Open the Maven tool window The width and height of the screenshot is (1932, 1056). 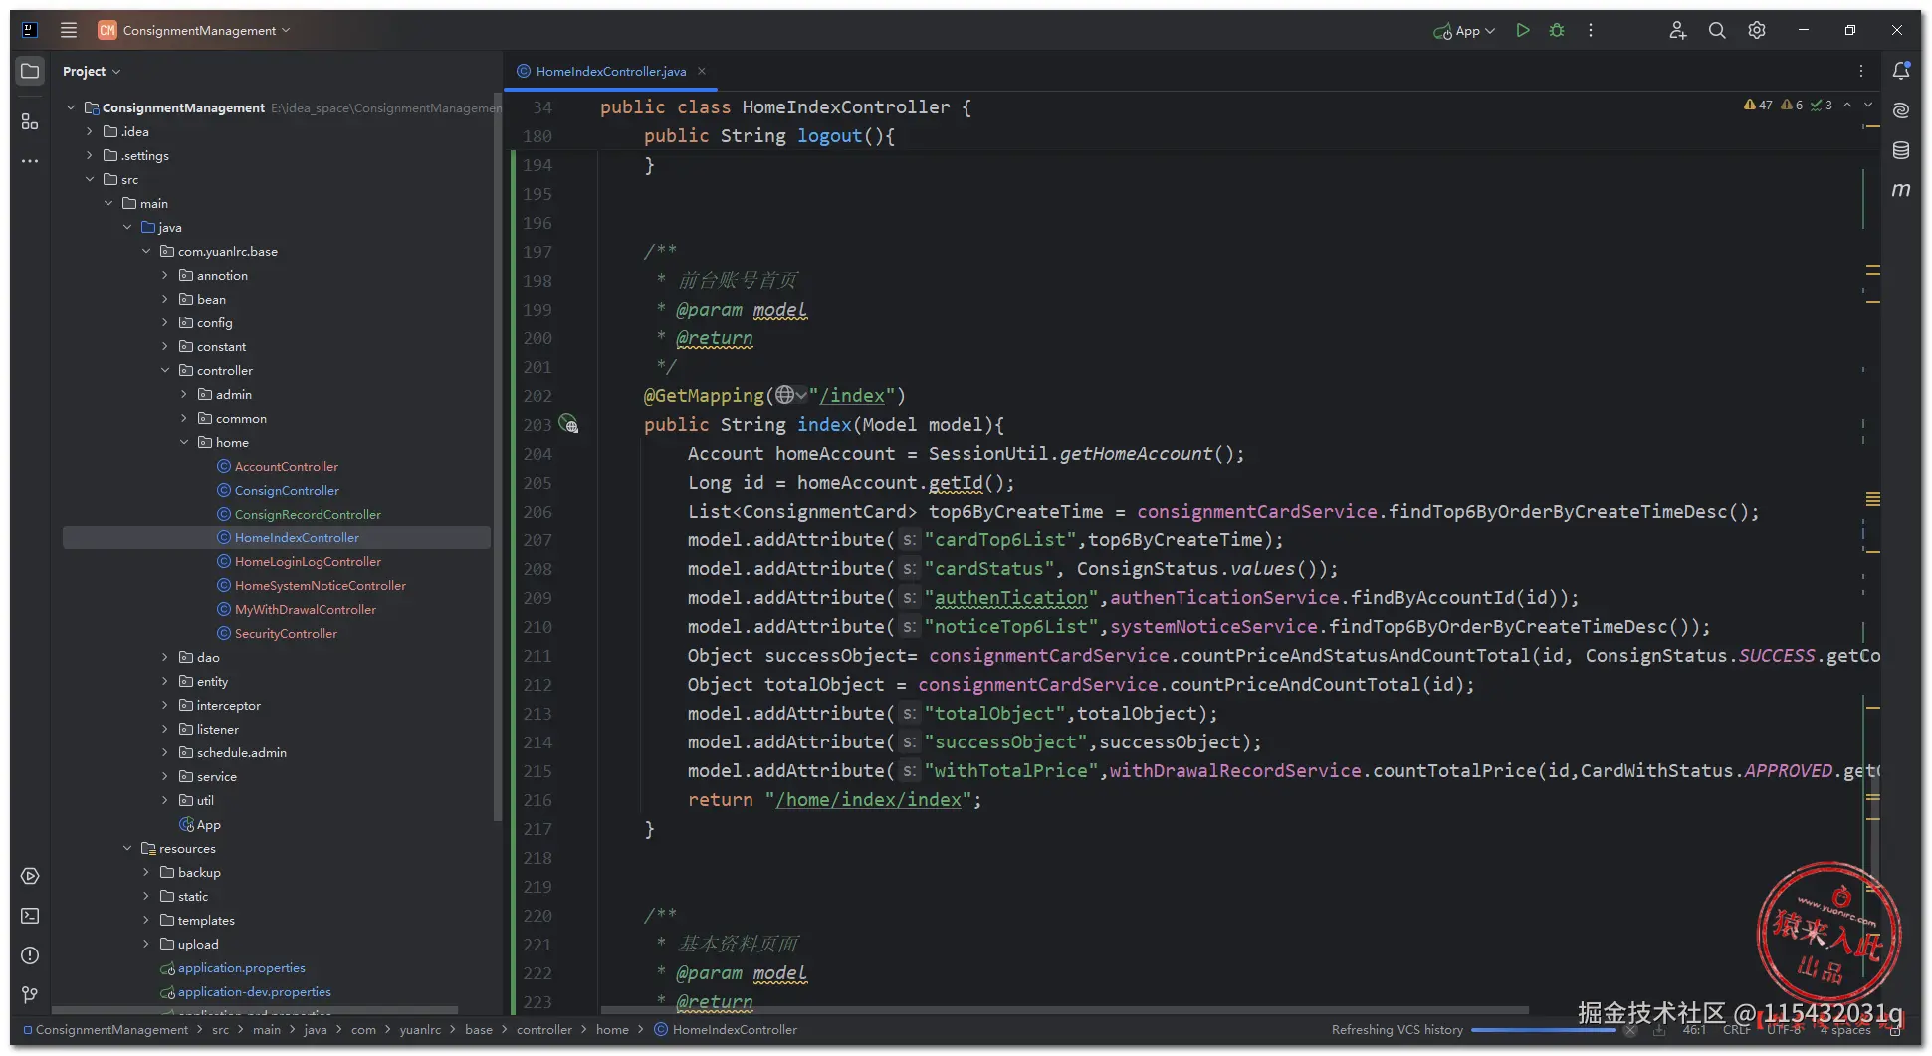click(x=1901, y=190)
